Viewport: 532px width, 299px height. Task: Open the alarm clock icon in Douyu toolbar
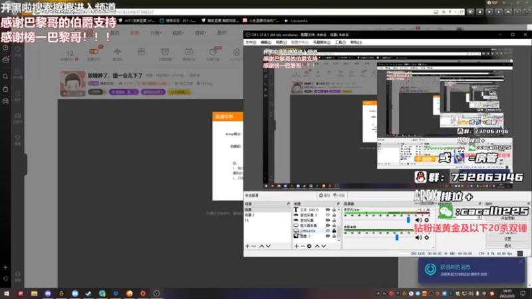tap(165, 52)
